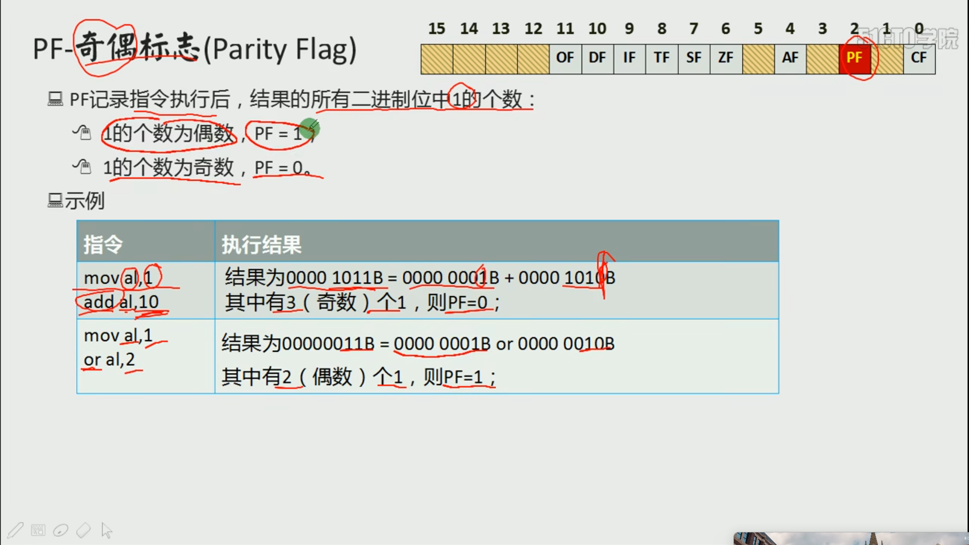This screenshot has width=969, height=545.
Task: Open the drawing options panel tool
Action: click(38, 530)
